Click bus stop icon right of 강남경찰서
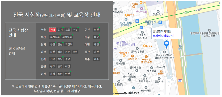 160,22
